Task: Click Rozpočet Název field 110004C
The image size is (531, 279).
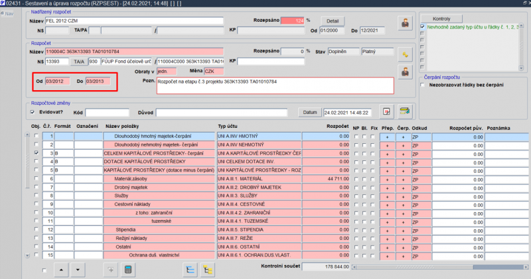Action: point(134,52)
